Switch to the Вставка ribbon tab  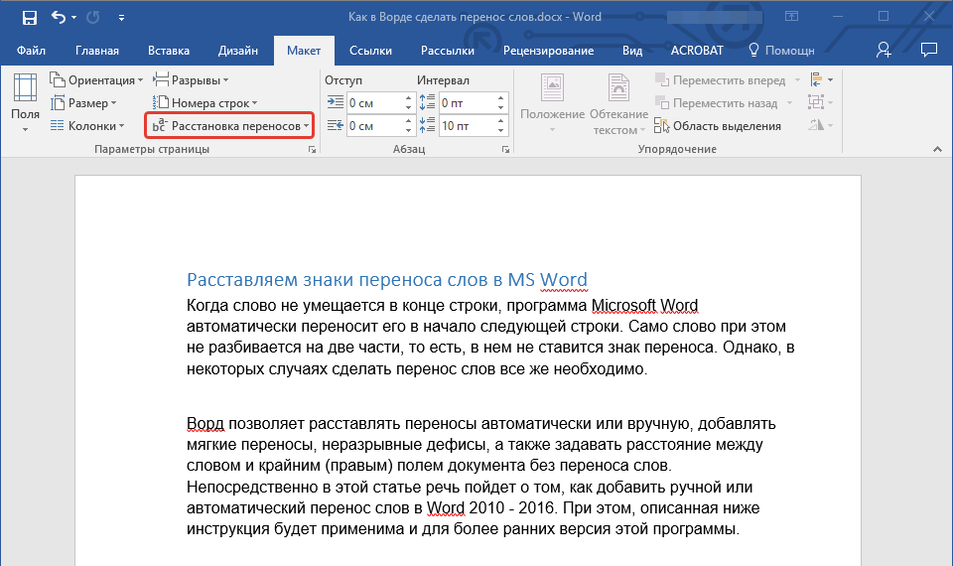tap(169, 51)
